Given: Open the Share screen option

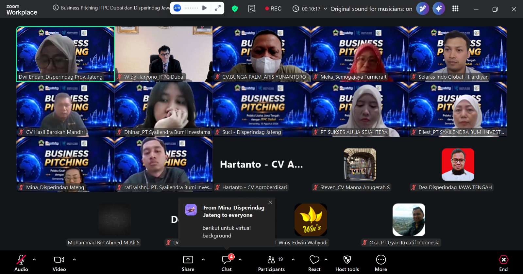Looking at the screenshot, I should pos(188,263).
